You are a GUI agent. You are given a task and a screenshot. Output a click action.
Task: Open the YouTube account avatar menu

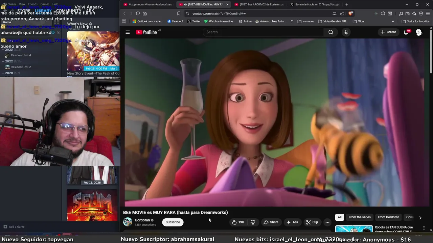(x=419, y=32)
